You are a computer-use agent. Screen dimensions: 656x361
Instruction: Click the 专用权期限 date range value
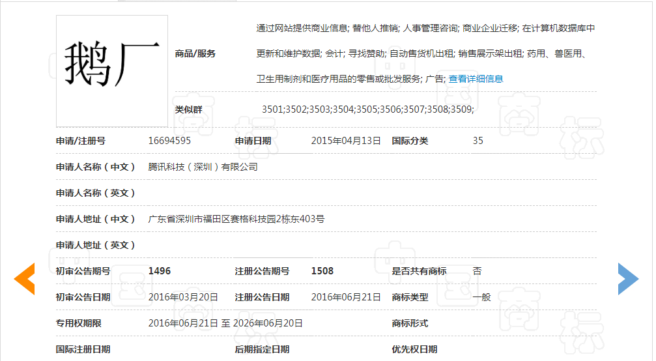click(225, 323)
